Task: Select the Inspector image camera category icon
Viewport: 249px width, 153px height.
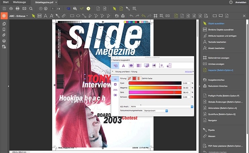Action: point(131,65)
